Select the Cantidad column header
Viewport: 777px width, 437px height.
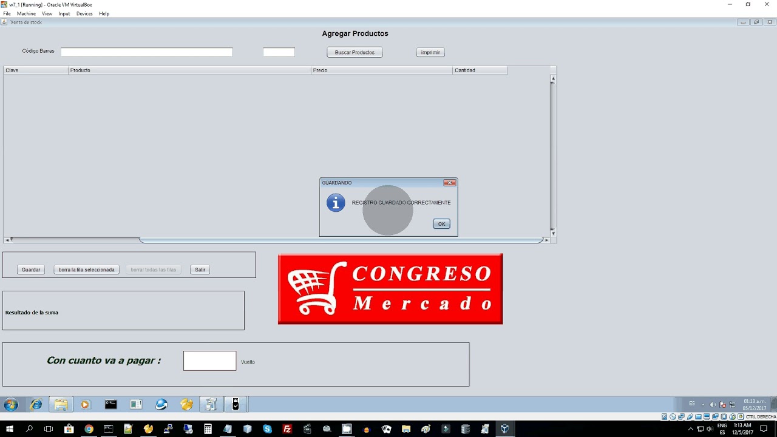click(x=480, y=70)
